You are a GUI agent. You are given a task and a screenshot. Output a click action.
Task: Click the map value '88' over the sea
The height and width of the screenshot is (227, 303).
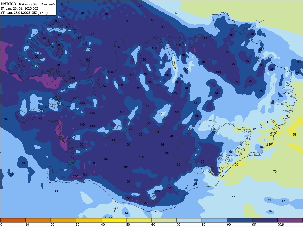(57, 192)
